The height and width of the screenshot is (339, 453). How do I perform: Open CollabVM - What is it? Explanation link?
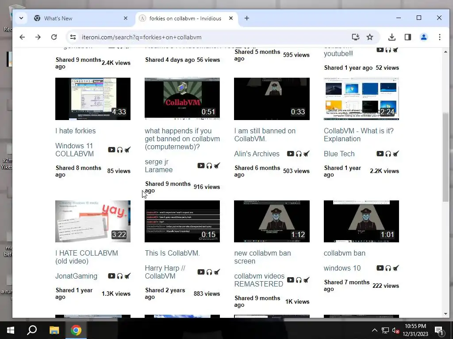tap(358, 135)
